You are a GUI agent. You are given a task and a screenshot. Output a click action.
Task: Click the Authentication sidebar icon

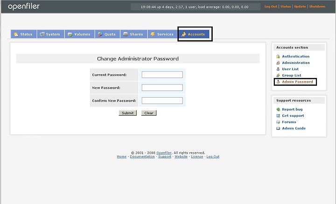pos(278,56)
